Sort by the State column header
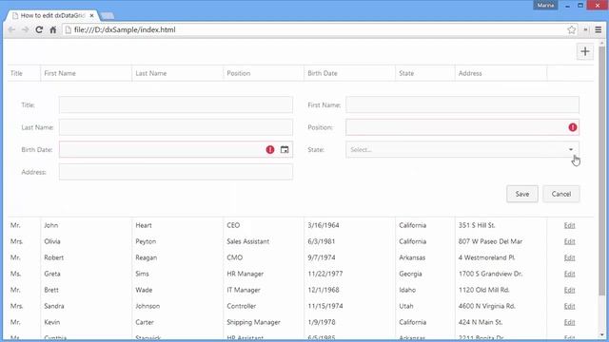Screen dimensions: 609x342 click(x=425, y=73)
